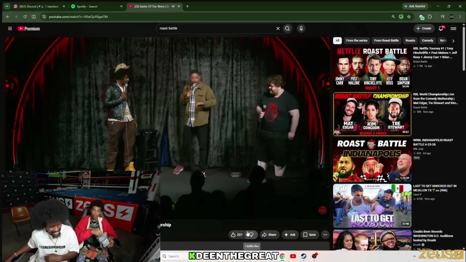
Task: Select the Roasts filter chip
Action: coord(410,40)
